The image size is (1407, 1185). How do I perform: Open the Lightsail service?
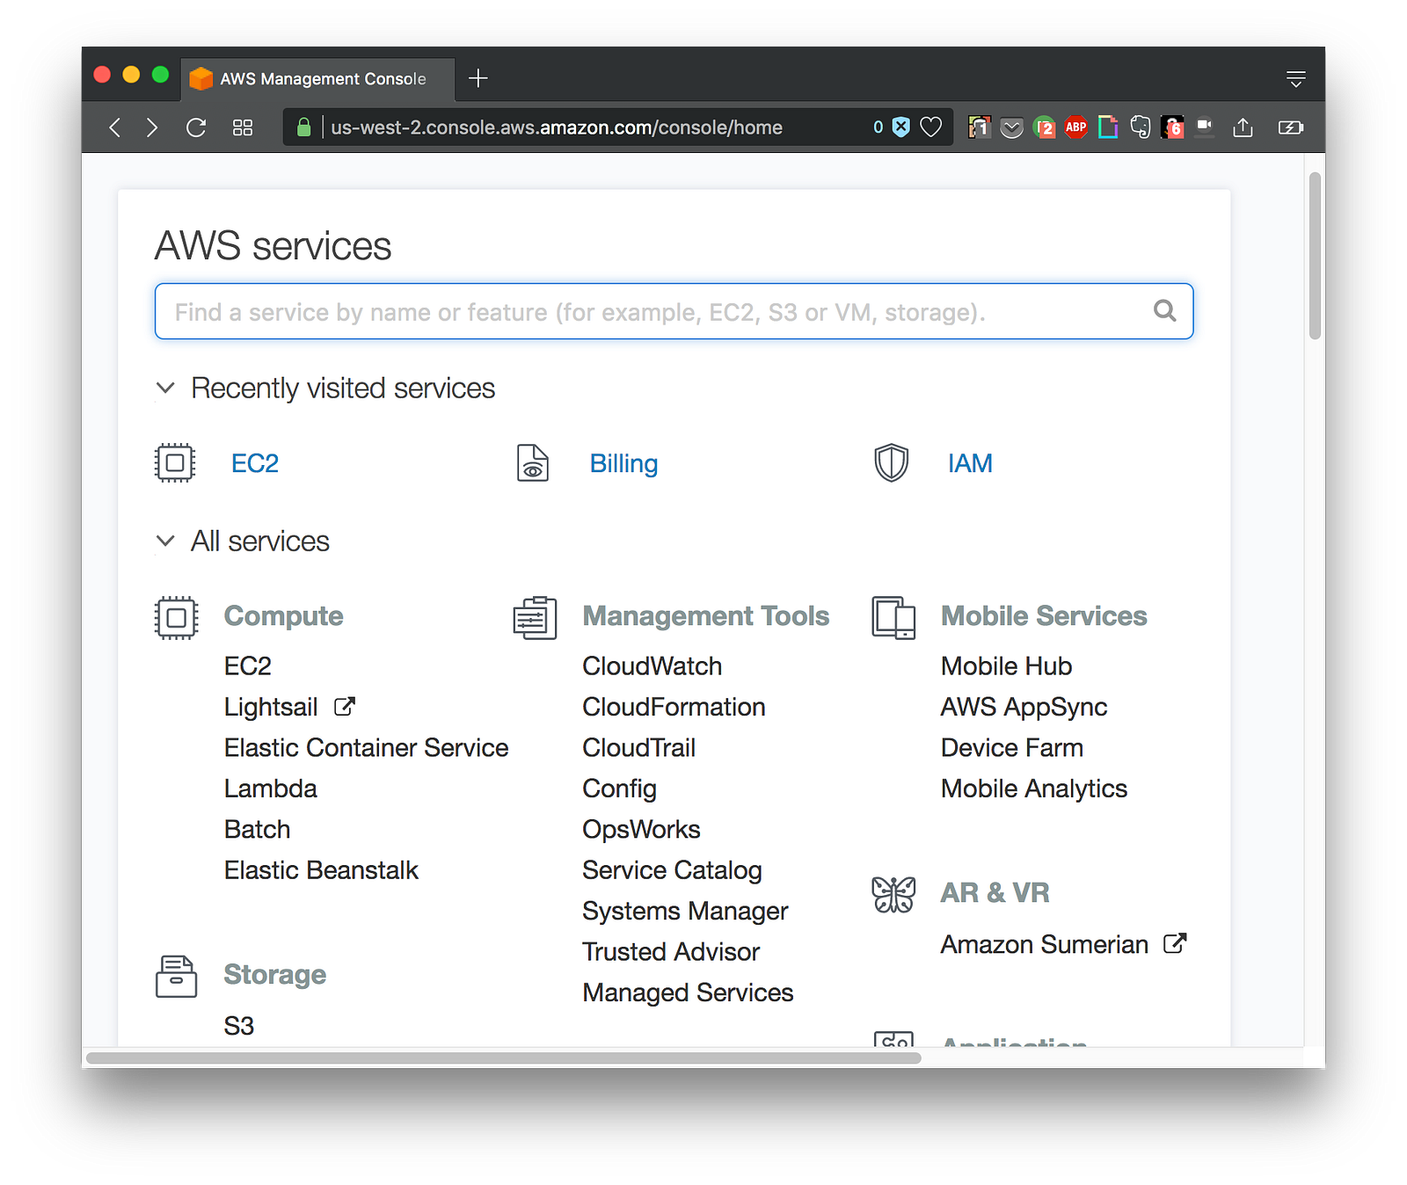pyautogui.click(x=271, y=707)
